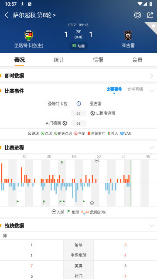Viewport: 157px width, 279px height.
Task: Tap the 两黄变红 legend card icon
Action: click(x=89, y=133)
